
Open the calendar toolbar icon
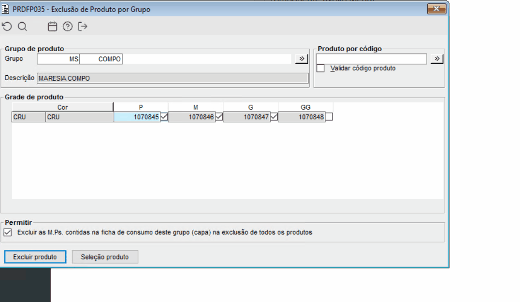point(52,27)
